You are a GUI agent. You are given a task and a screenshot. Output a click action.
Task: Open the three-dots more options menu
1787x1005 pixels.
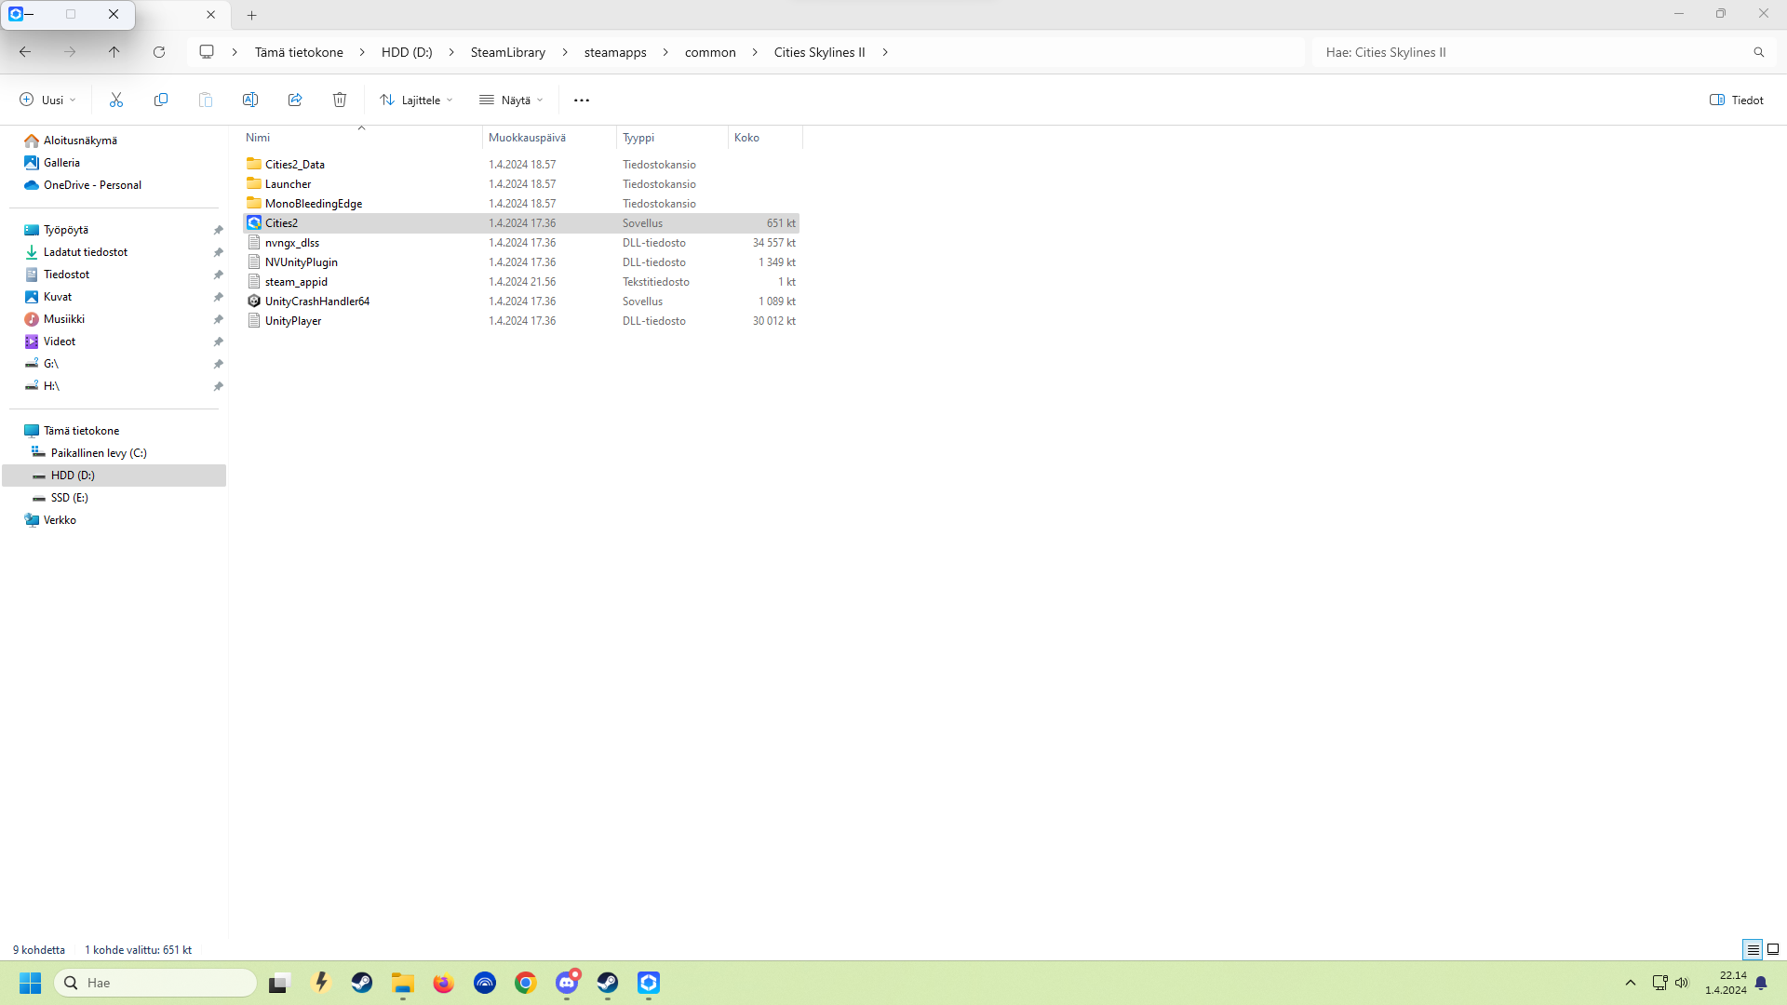pos(582,100)
